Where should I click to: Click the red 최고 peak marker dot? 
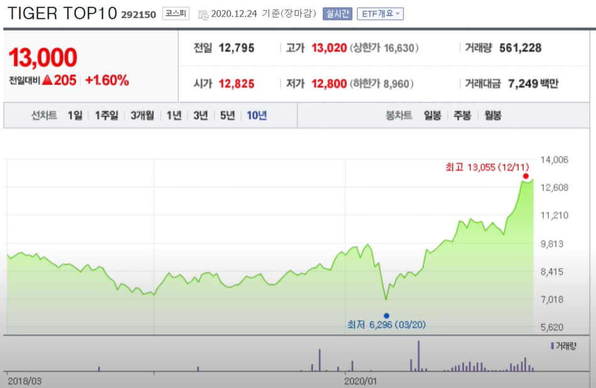pyautogui.click(x=526, y=176)
